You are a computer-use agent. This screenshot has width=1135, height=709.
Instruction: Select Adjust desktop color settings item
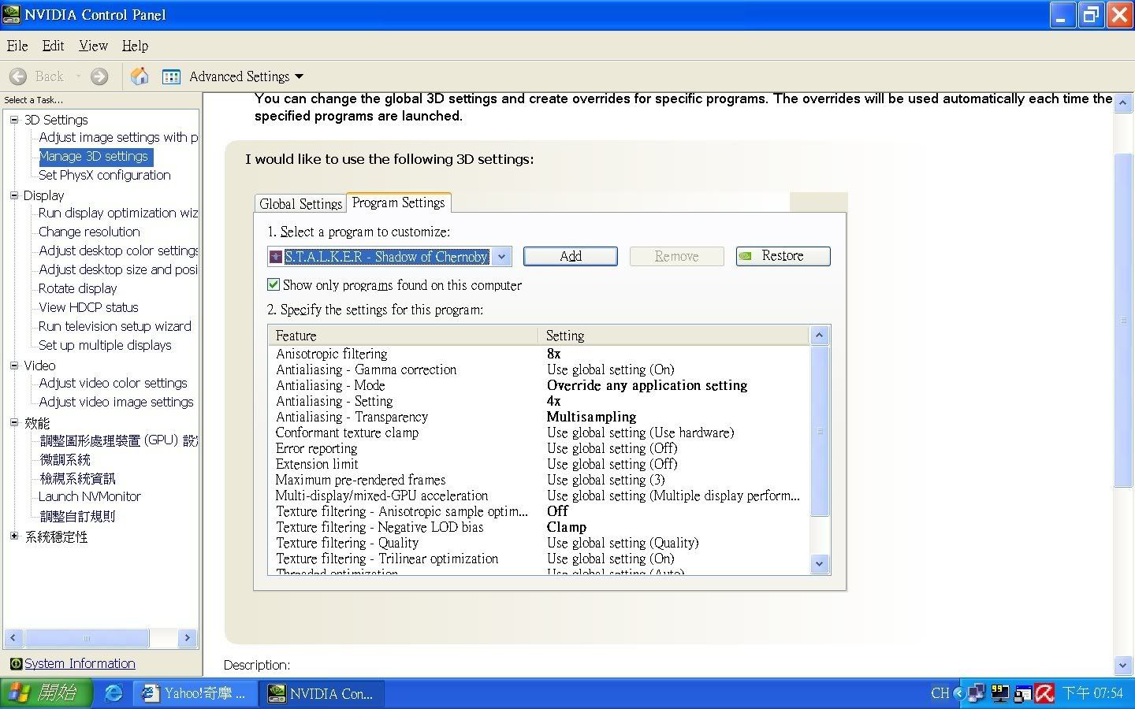point(118,251)
